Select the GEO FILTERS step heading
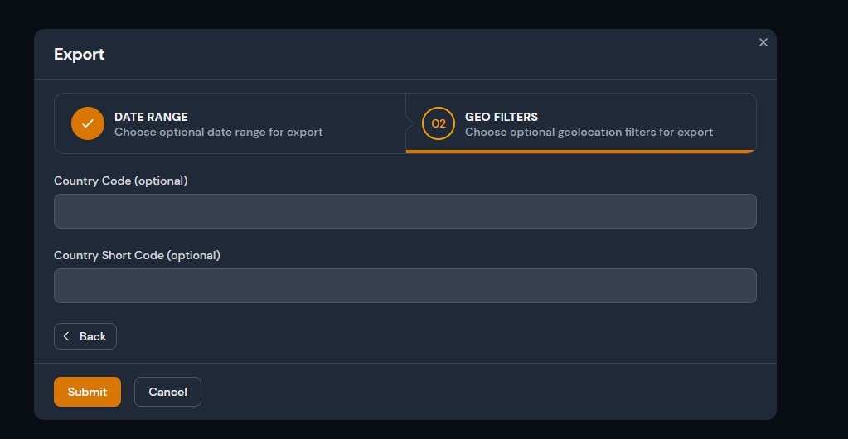The image size is (848, 439). coord(501,117)
